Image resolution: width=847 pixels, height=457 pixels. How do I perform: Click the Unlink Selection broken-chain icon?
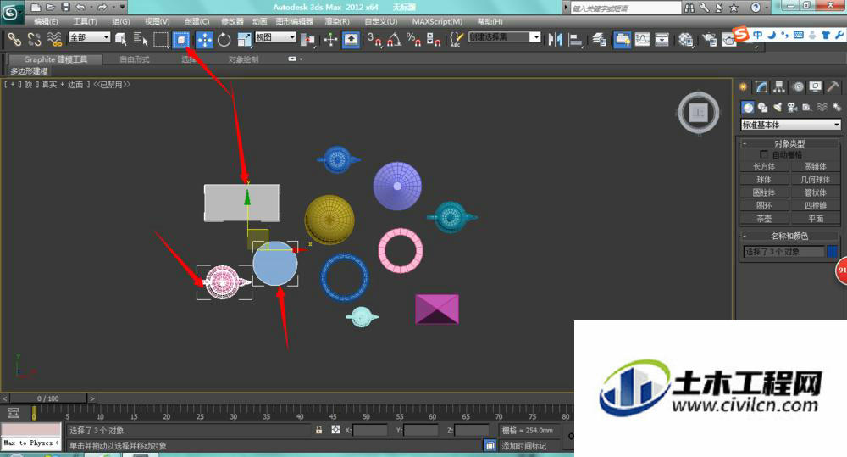35,39
